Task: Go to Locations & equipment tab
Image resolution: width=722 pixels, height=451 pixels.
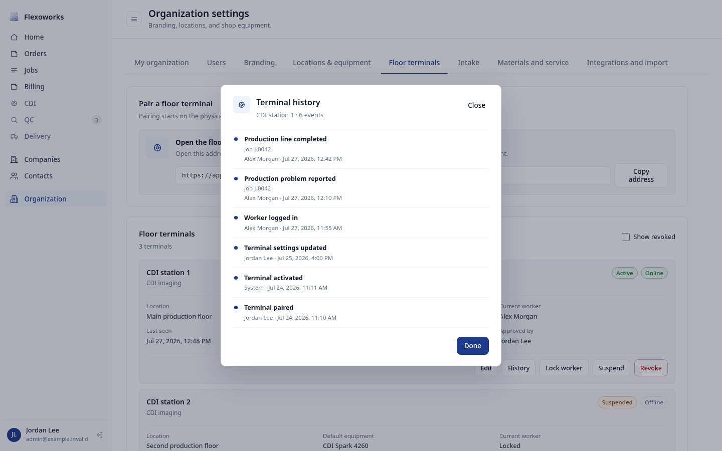Action: [332, 63]
